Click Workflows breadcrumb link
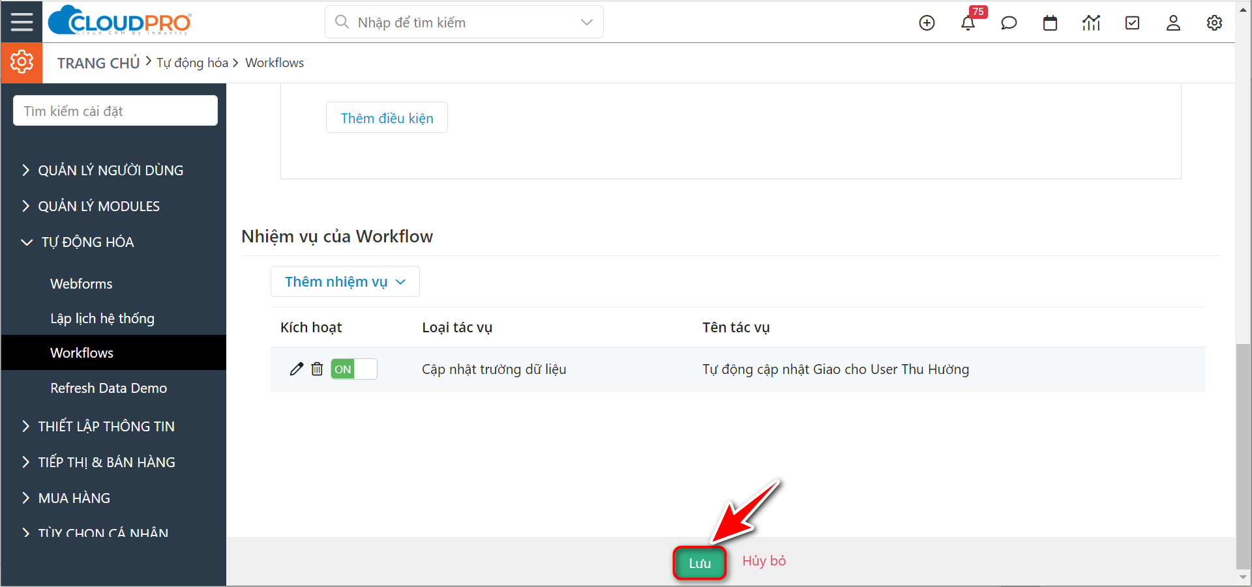Image resolution: width=1252 pixels, height=587 pixels. tap(275, 63)
